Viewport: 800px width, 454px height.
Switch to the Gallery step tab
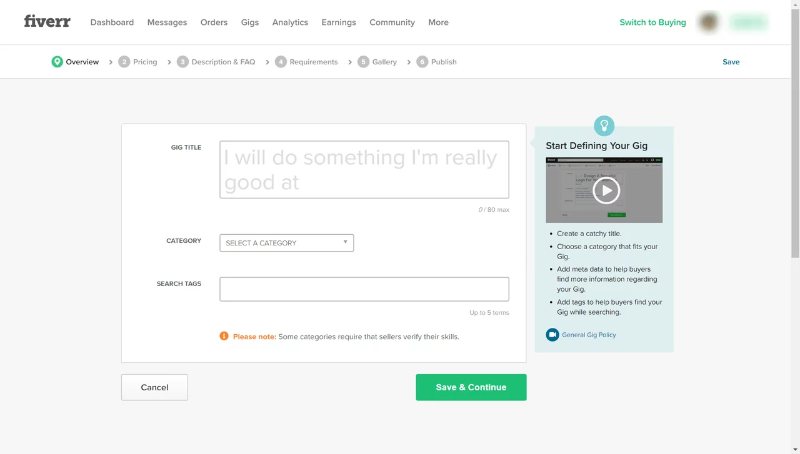(x=384, y=62)
